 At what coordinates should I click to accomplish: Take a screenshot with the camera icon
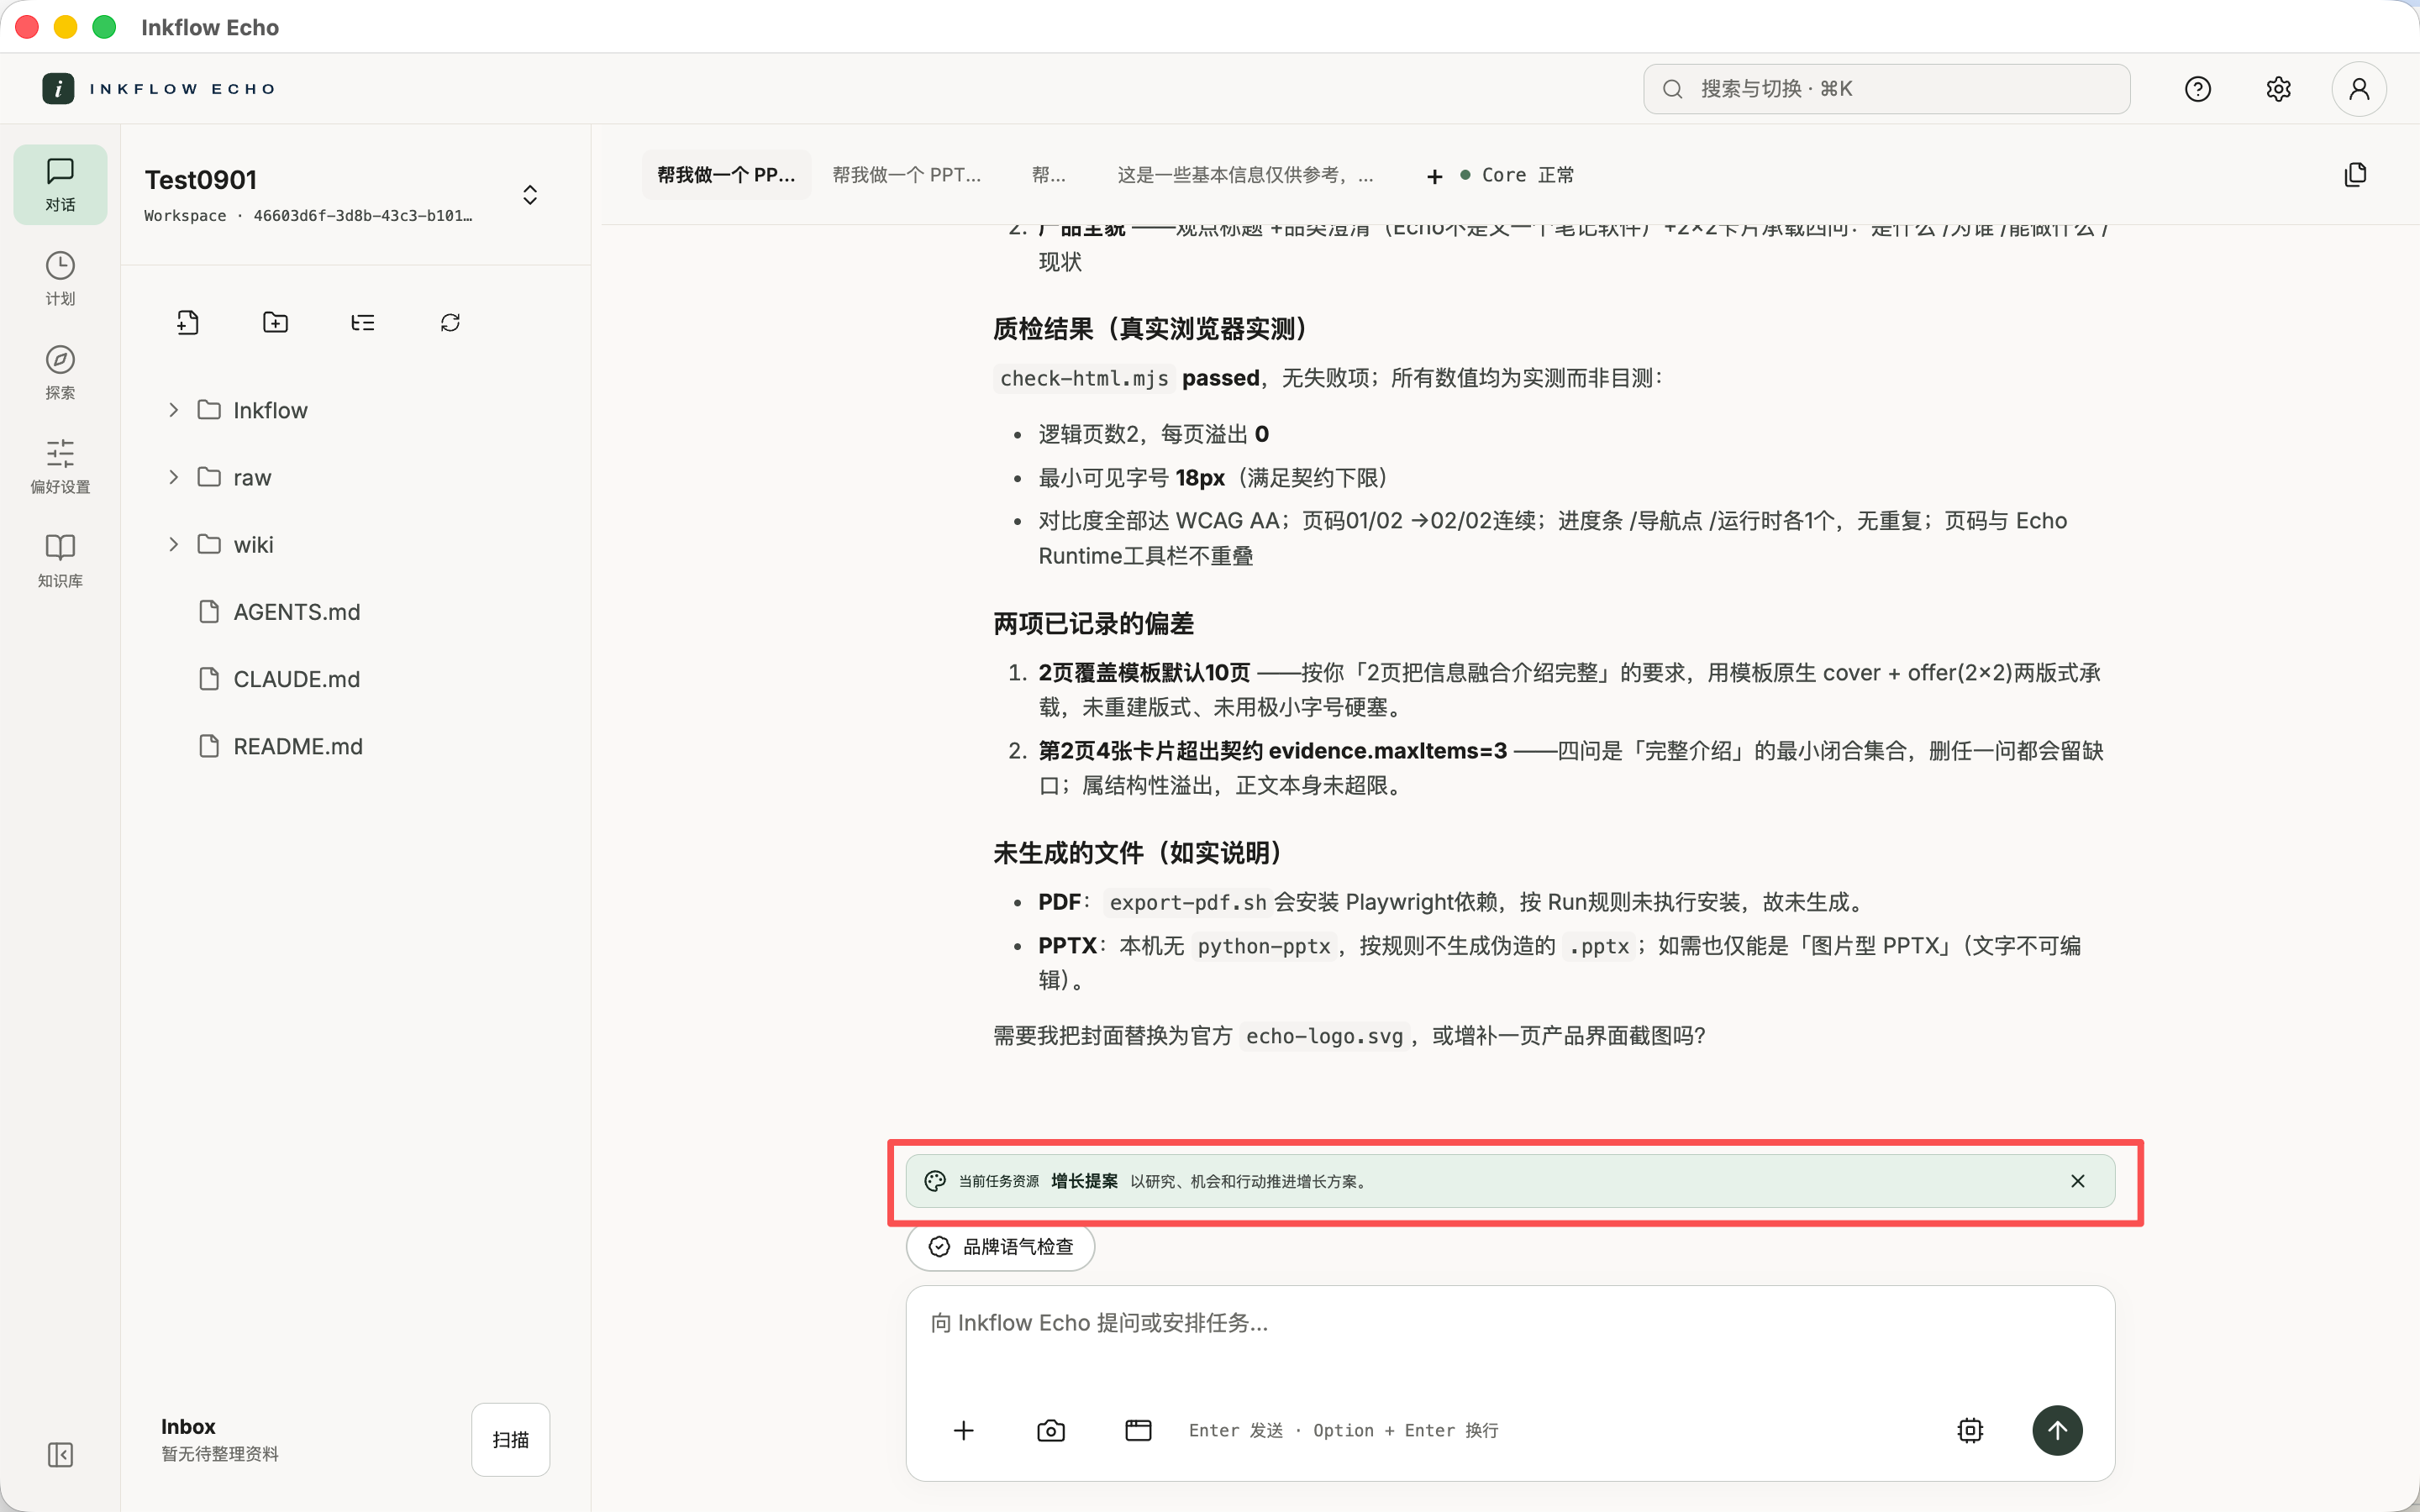pyautogui.click(x=1051, y=1430)
